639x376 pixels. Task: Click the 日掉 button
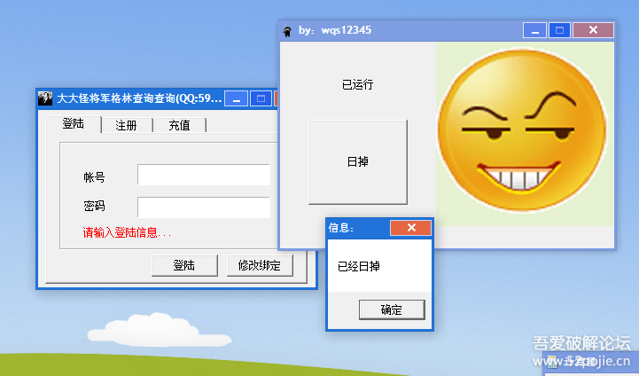pos(358,162)
